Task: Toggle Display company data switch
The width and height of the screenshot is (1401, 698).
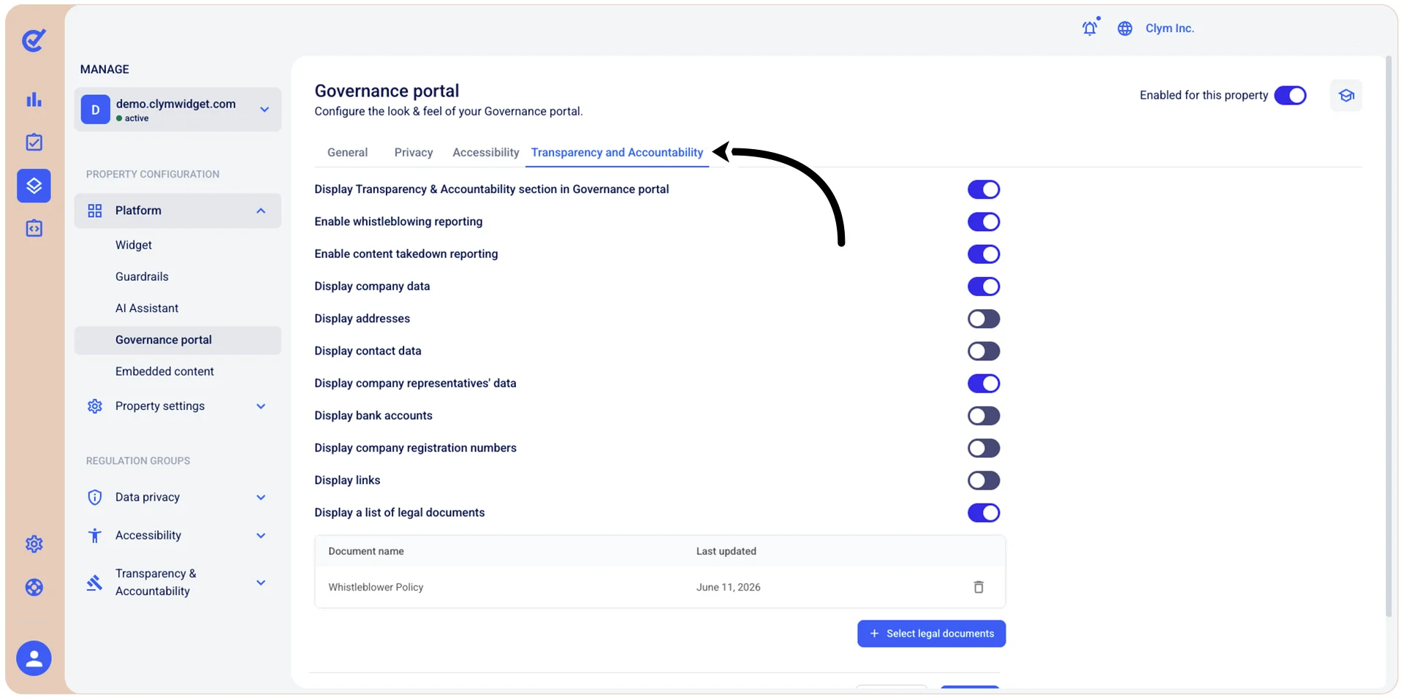Action: 984,287
